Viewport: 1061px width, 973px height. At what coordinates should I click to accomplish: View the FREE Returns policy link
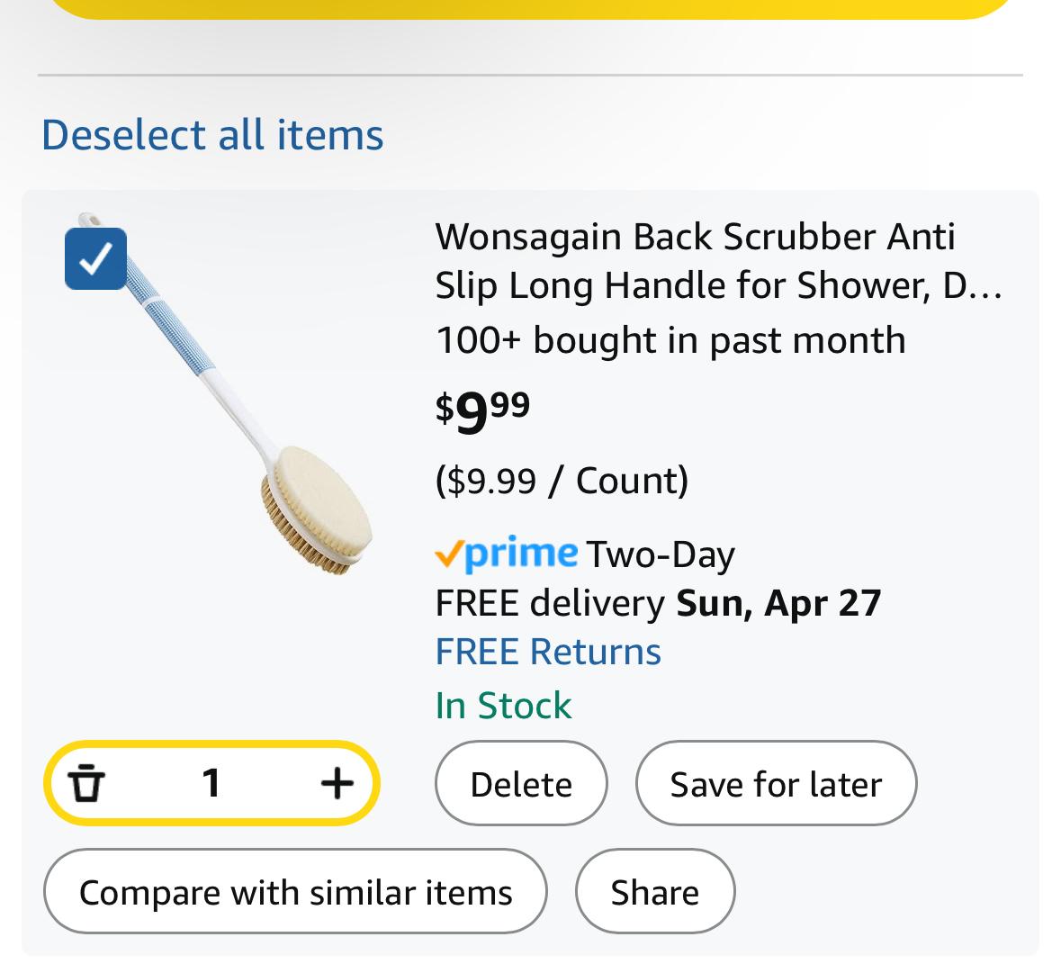tap(548, 652)
